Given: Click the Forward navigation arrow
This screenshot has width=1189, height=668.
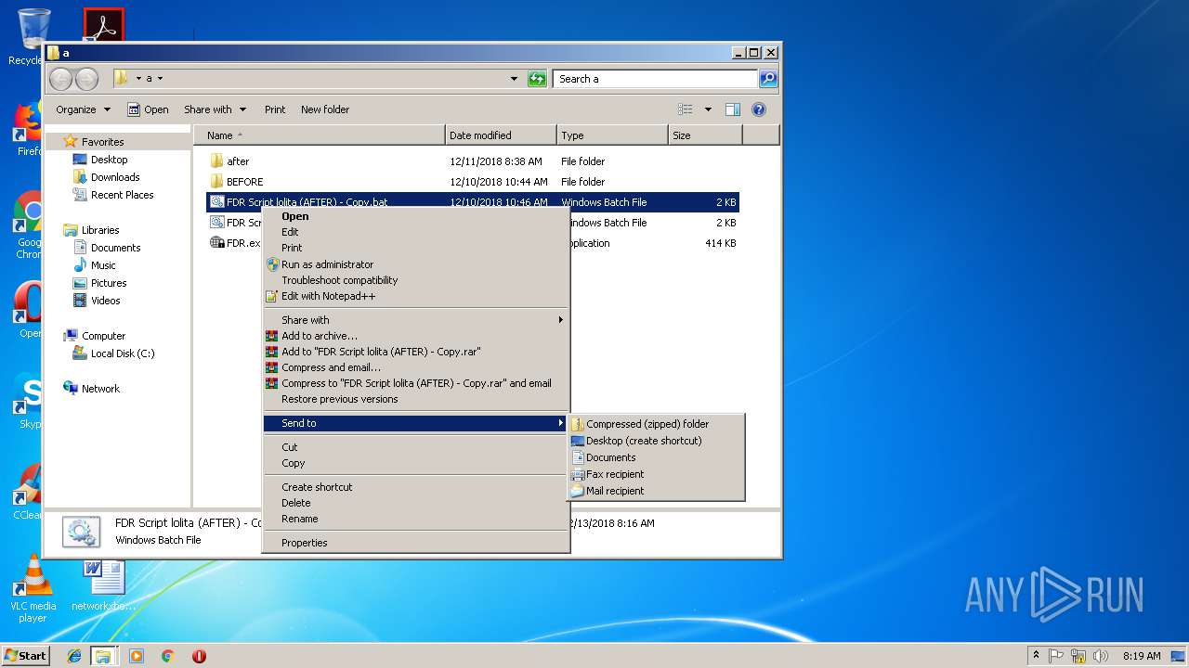Looking at the screenshot, I should [86, 79].
